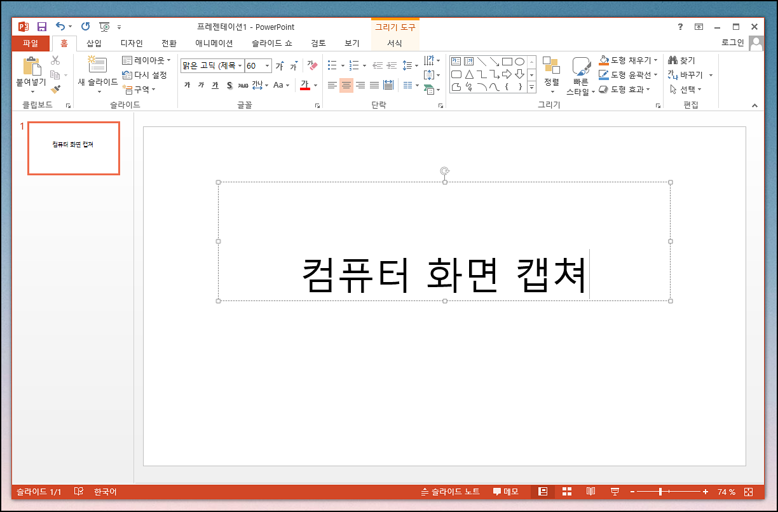Click the New Slide (새 슬라이드) icon

coord(97,65)
